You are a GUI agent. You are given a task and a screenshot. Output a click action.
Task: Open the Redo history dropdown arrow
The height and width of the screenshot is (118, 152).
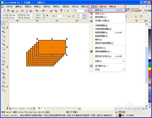point(47,11)
